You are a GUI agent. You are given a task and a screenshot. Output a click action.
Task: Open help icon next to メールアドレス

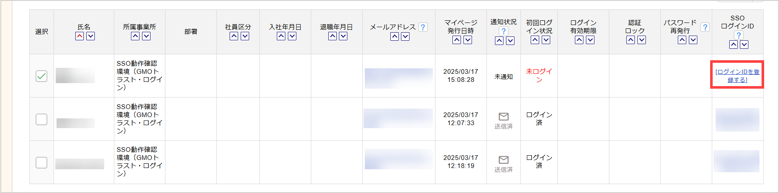click(423, 27)
